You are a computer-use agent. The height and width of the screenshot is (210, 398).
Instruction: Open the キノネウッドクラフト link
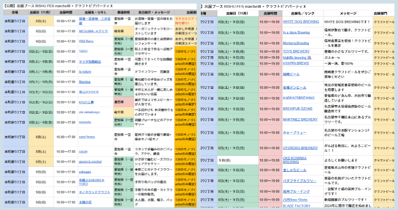(x=94, y=192)
